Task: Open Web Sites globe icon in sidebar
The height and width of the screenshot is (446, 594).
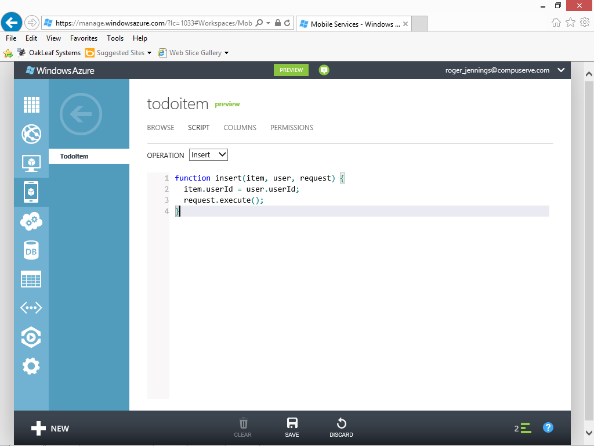Action: [x=31, y=134]
